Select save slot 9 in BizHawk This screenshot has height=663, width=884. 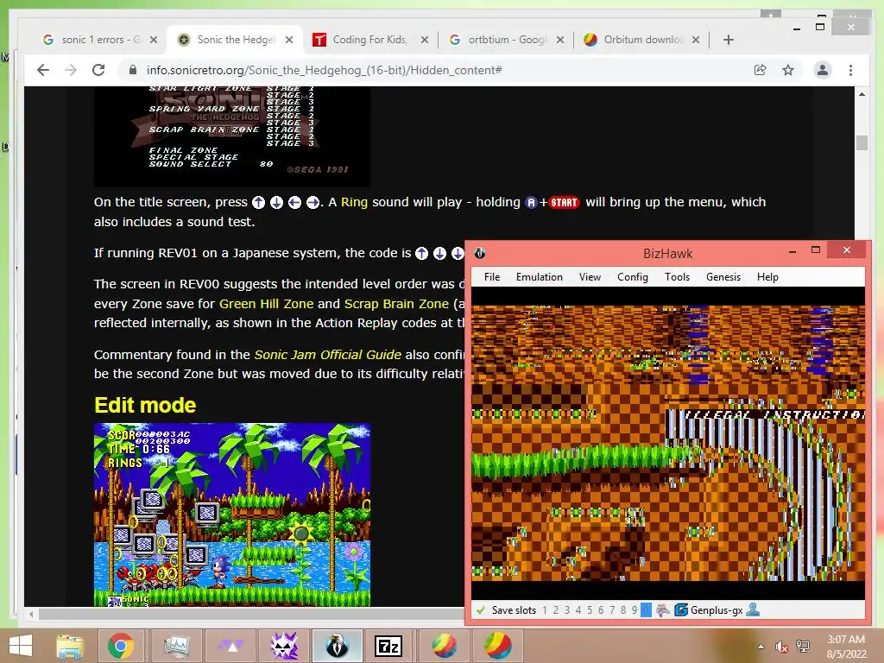coord(635,610)
